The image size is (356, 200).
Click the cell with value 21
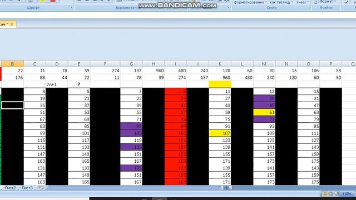pyautogui.click(x=79, y=98)
